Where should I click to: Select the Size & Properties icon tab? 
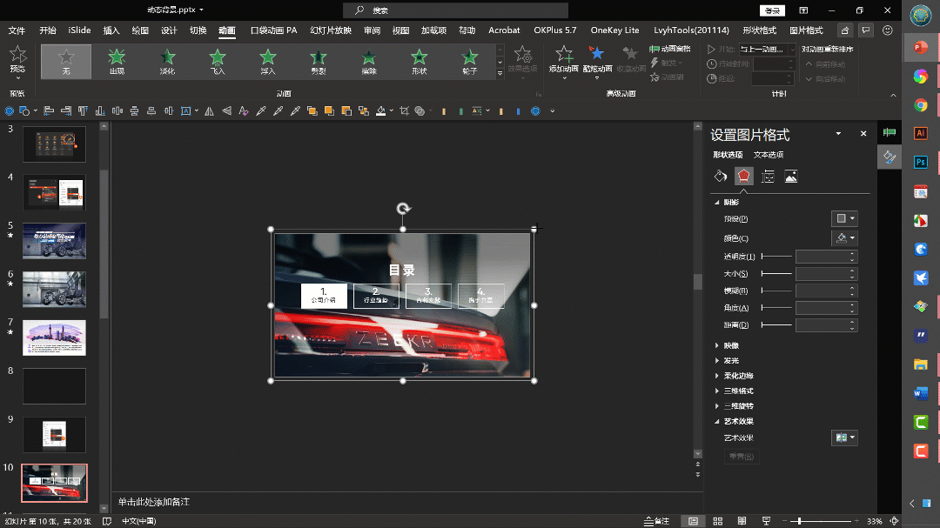(767, 177)
